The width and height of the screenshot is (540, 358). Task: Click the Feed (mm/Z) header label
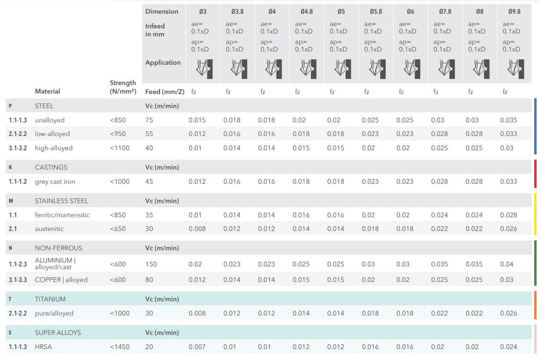coord(164,92)
